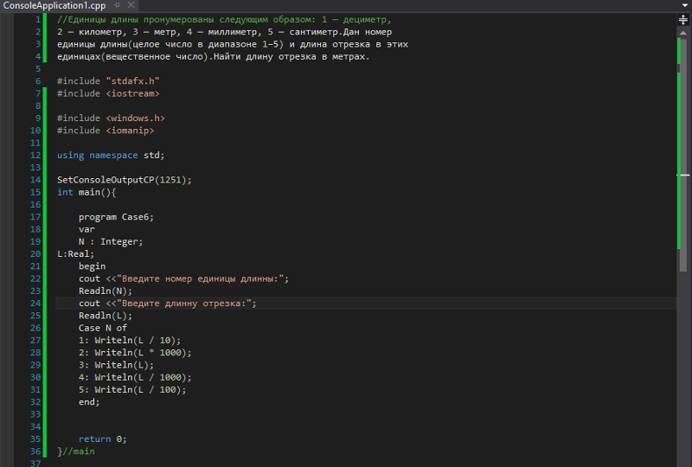This screenshot has height=467, width=692.
Task: Click the scrollbar up arrow
Action: click(x=682, y=33)
